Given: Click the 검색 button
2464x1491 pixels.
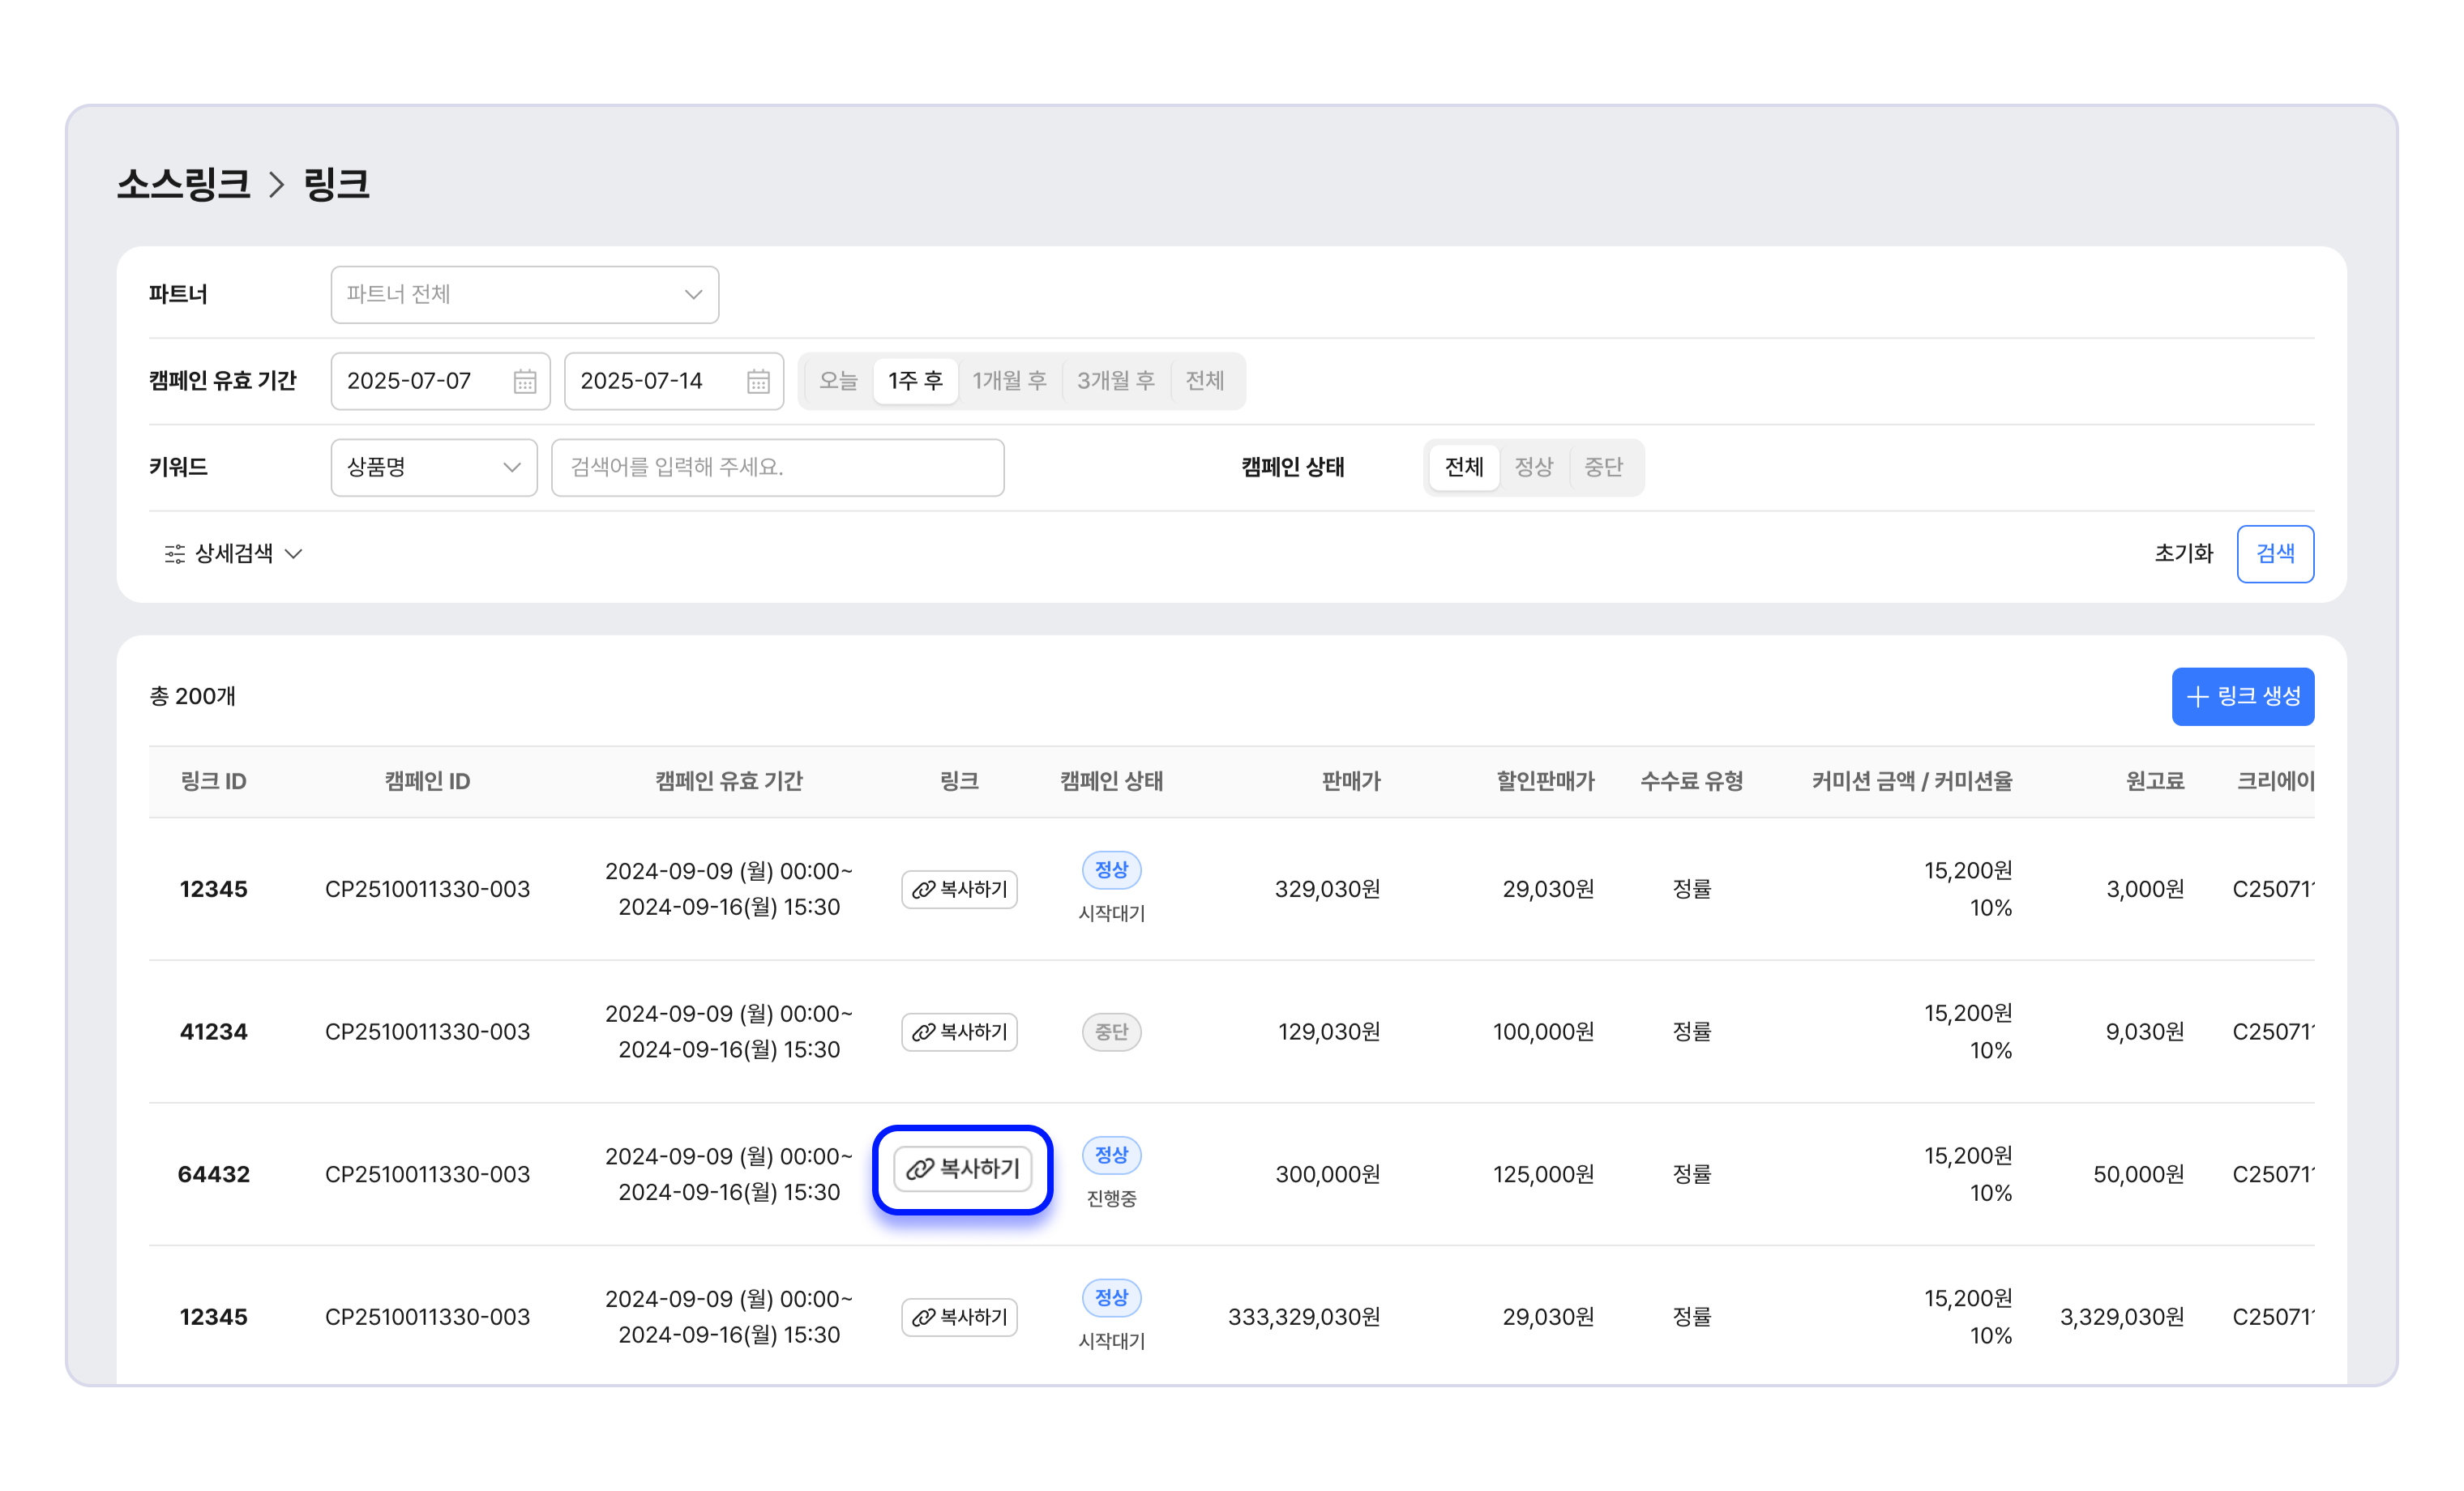Looking at the screenshot, I should (2274, 554).
